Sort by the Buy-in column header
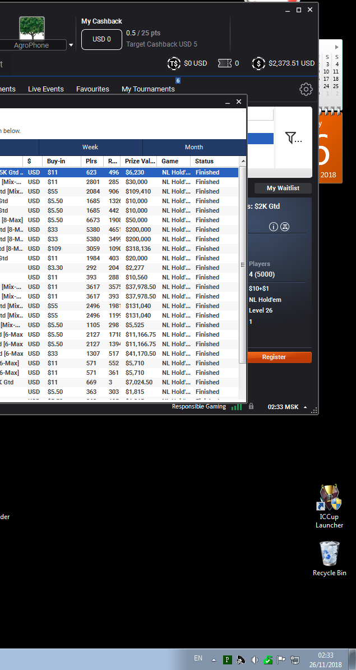The width and height of the screenshot is (356, 670). (x=62, y=161)
